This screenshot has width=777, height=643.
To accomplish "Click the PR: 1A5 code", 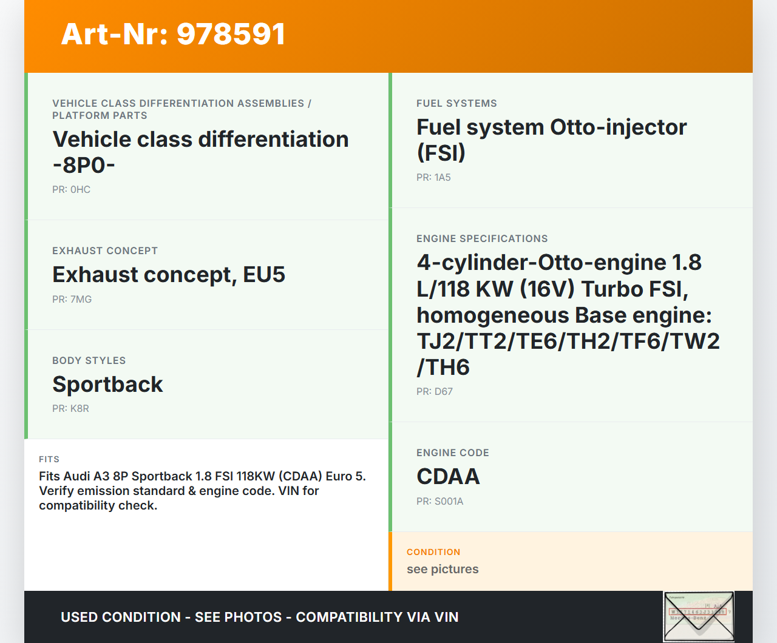I will pyautogui.click(x=433, y=177).
